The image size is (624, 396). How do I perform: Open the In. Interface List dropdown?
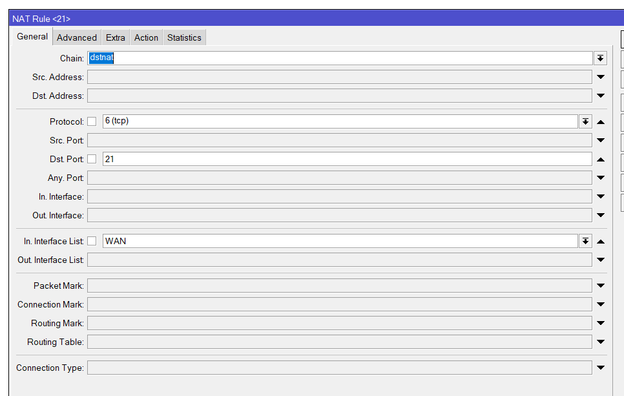[x=585, y=241]
